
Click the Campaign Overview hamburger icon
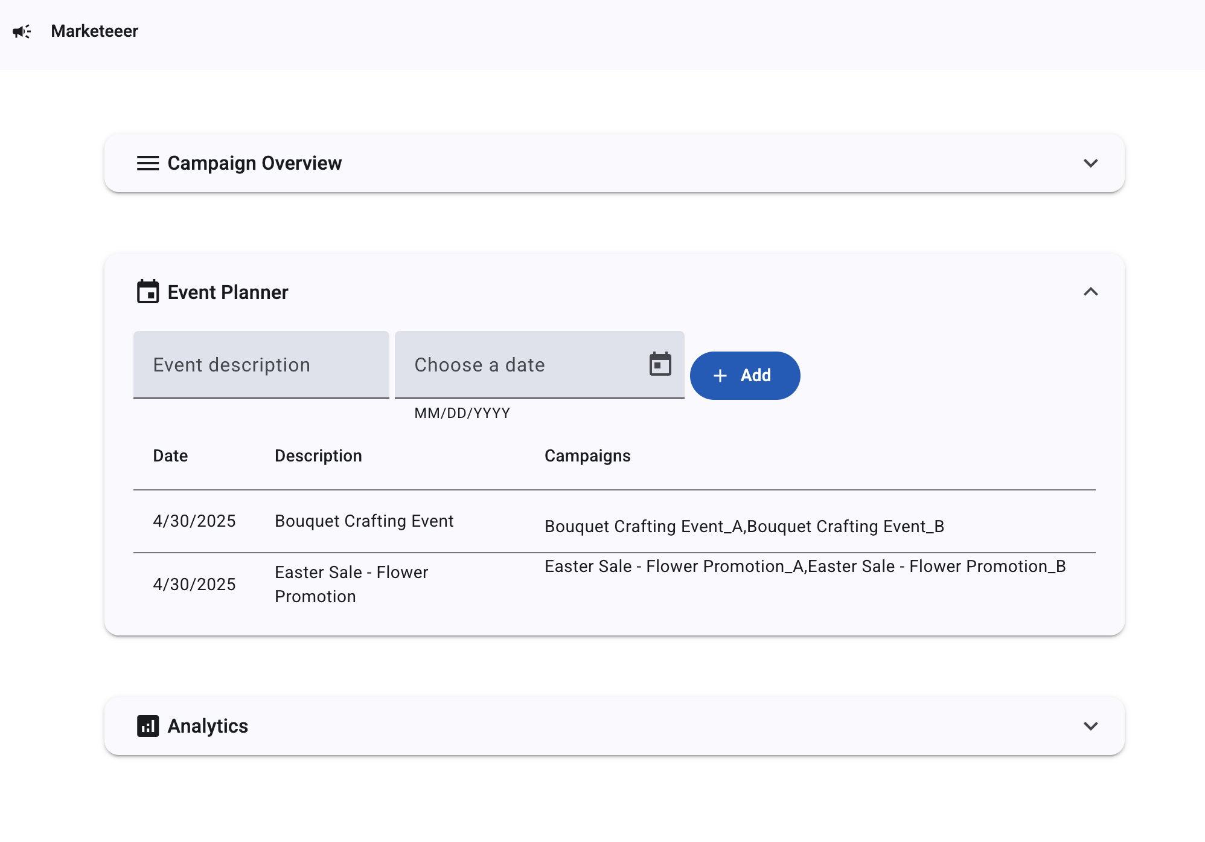(x=148, y=163)
